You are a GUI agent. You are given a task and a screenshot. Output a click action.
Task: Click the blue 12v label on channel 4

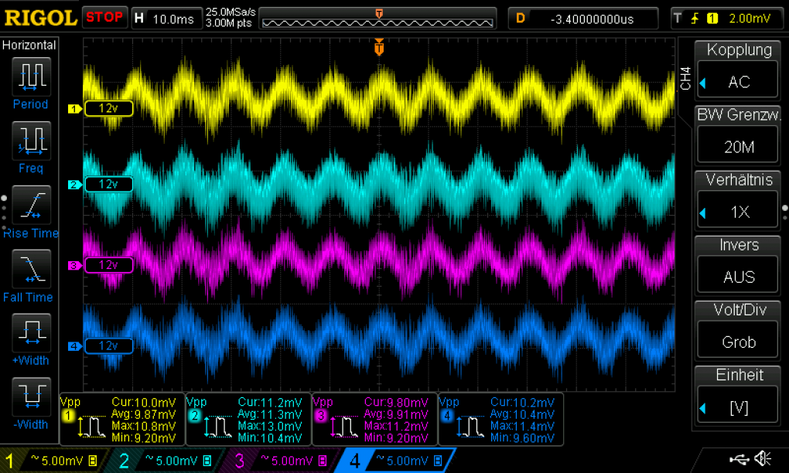109,345
